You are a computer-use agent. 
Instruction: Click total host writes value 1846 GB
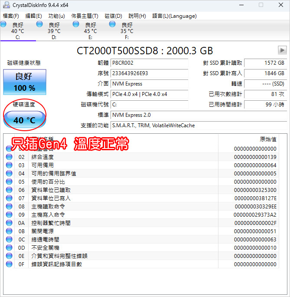[x=266, y=73]
